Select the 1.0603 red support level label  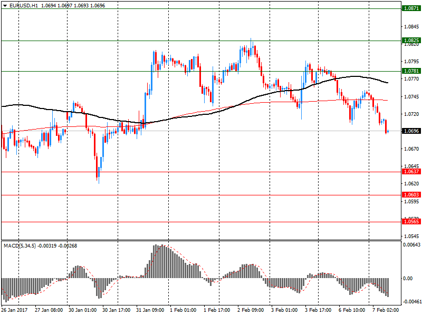(411, 194)
